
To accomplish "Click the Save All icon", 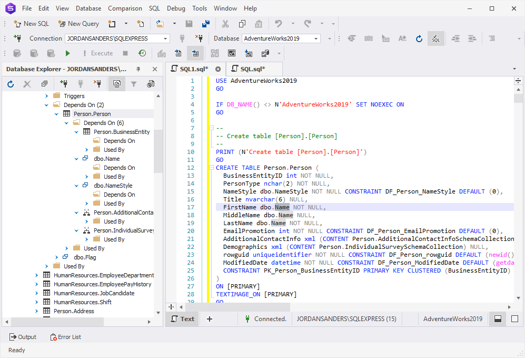I will (206, 24).
